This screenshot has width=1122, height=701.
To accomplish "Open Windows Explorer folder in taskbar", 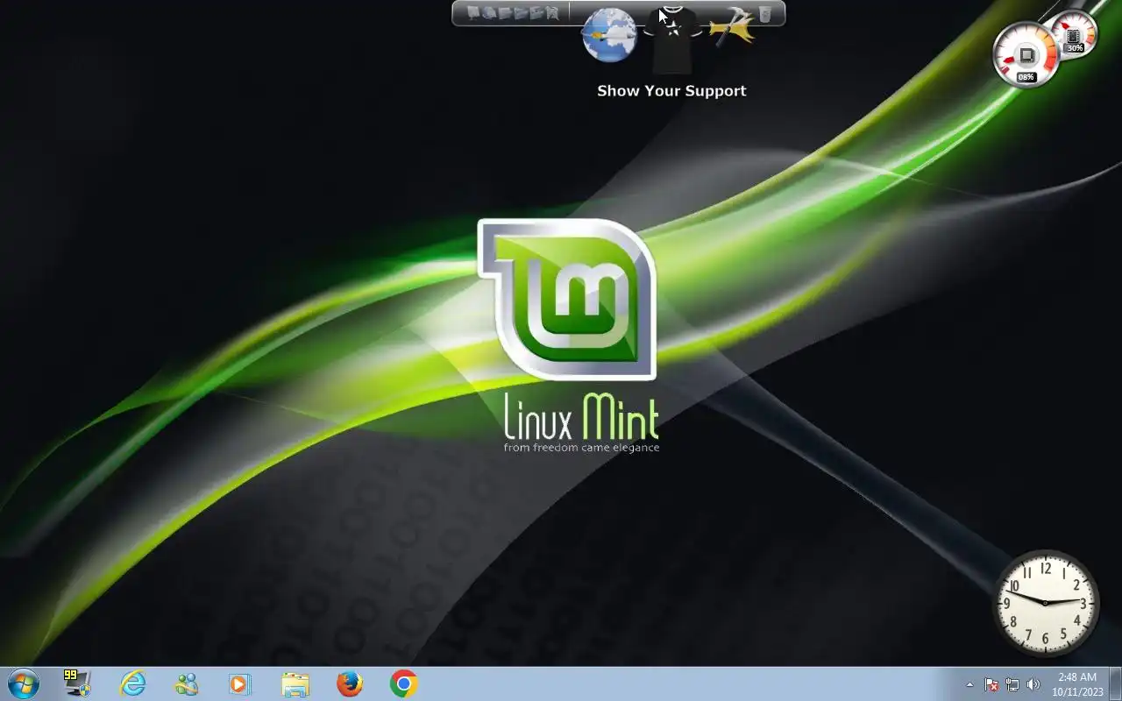I will coord(295,684).
